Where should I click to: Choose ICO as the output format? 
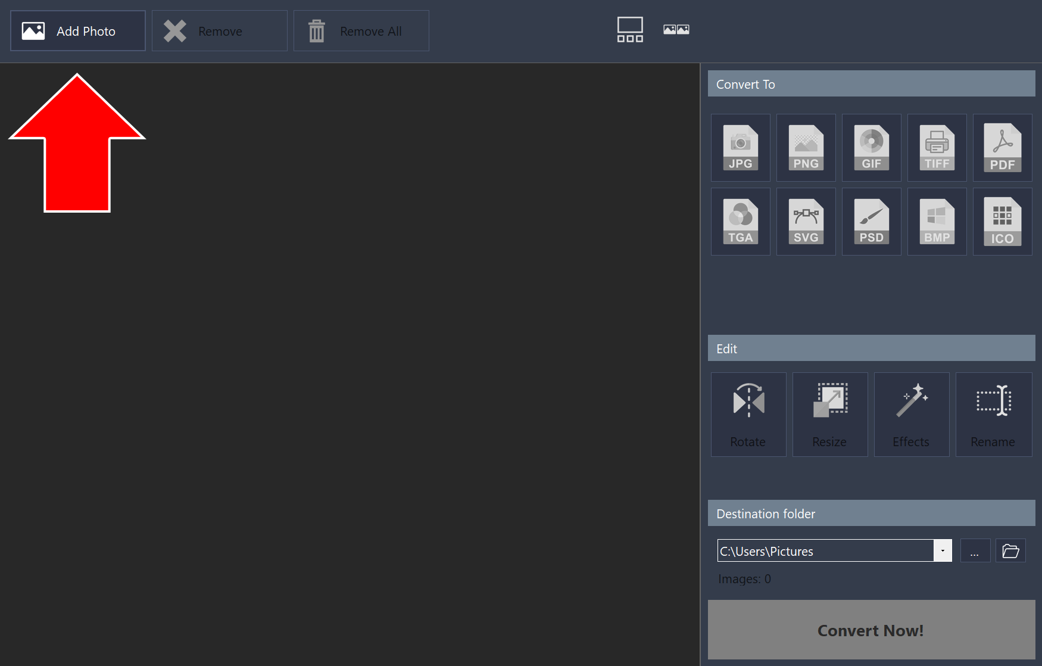[x=1003, y=222]
